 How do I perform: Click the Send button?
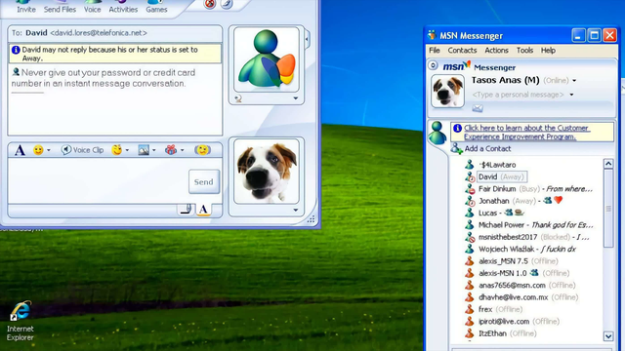[x=204, y=182]
